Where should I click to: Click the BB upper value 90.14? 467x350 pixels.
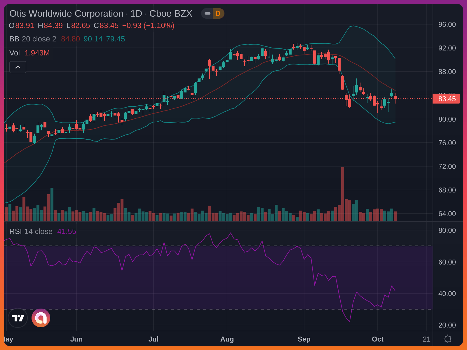coord(93,39)
